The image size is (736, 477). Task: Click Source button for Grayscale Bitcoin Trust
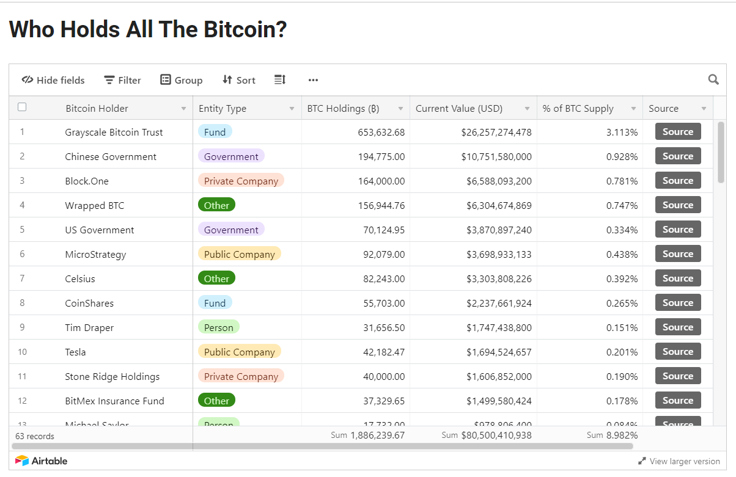(678, 131)
